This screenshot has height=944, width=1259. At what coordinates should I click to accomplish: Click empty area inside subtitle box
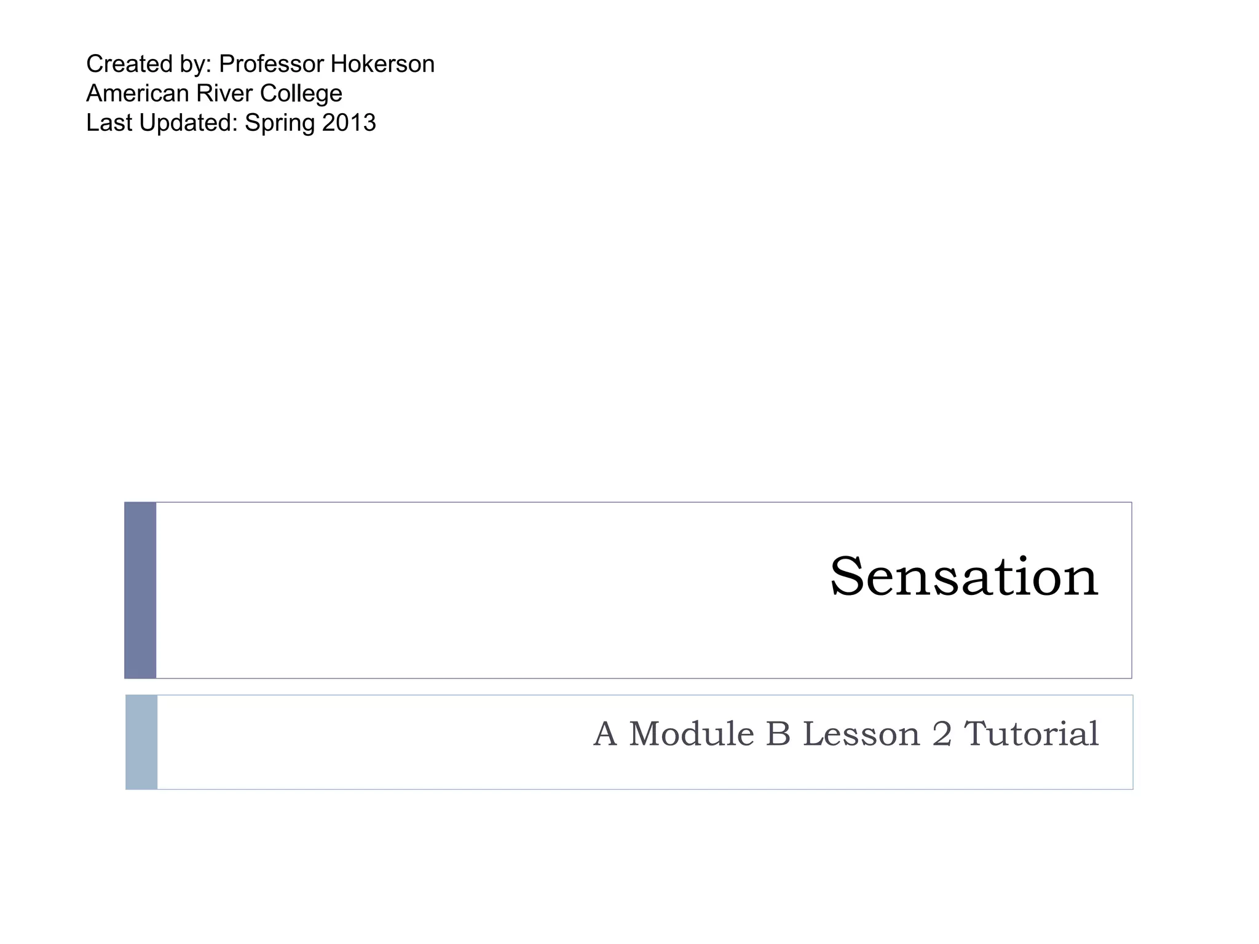pos(369,742)
